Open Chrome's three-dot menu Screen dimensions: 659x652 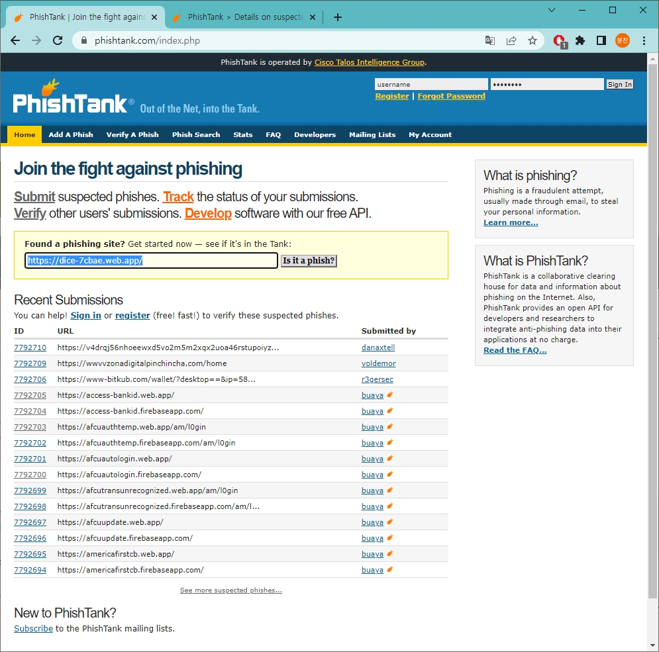click(644, 40)
